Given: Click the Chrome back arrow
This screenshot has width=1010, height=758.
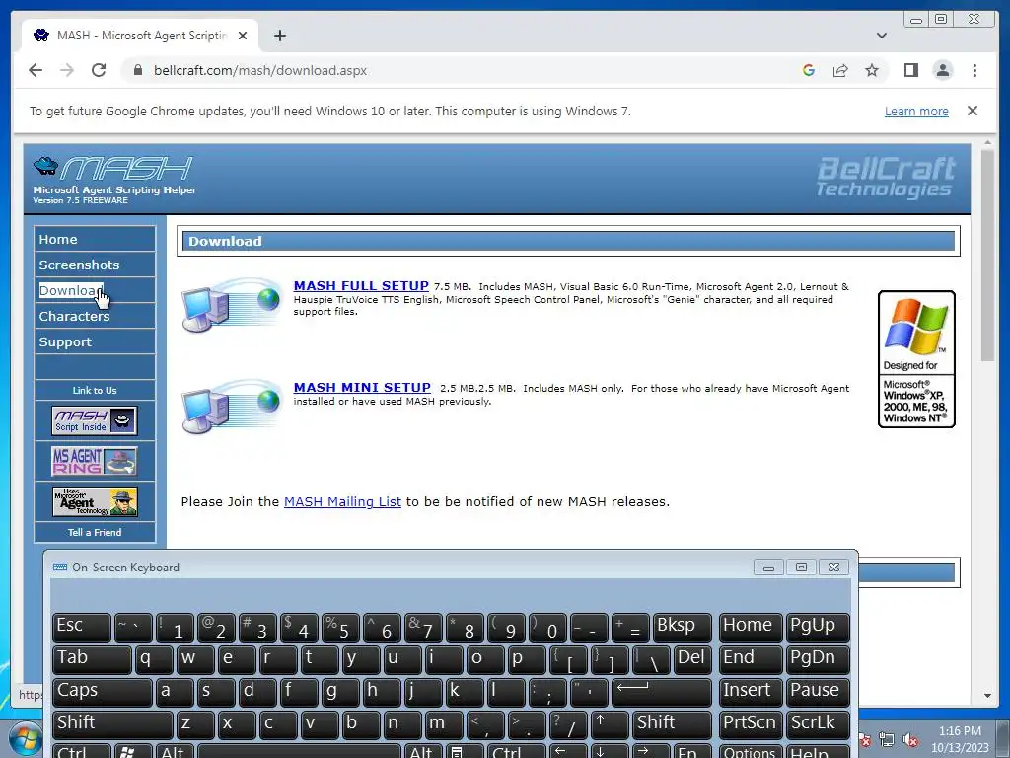Looking at the screenshot, I should [x=36, y=70].
